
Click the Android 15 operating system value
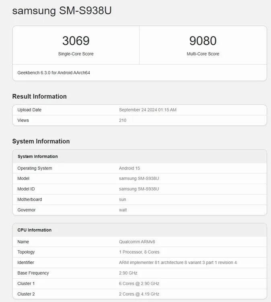pos(129,168)
